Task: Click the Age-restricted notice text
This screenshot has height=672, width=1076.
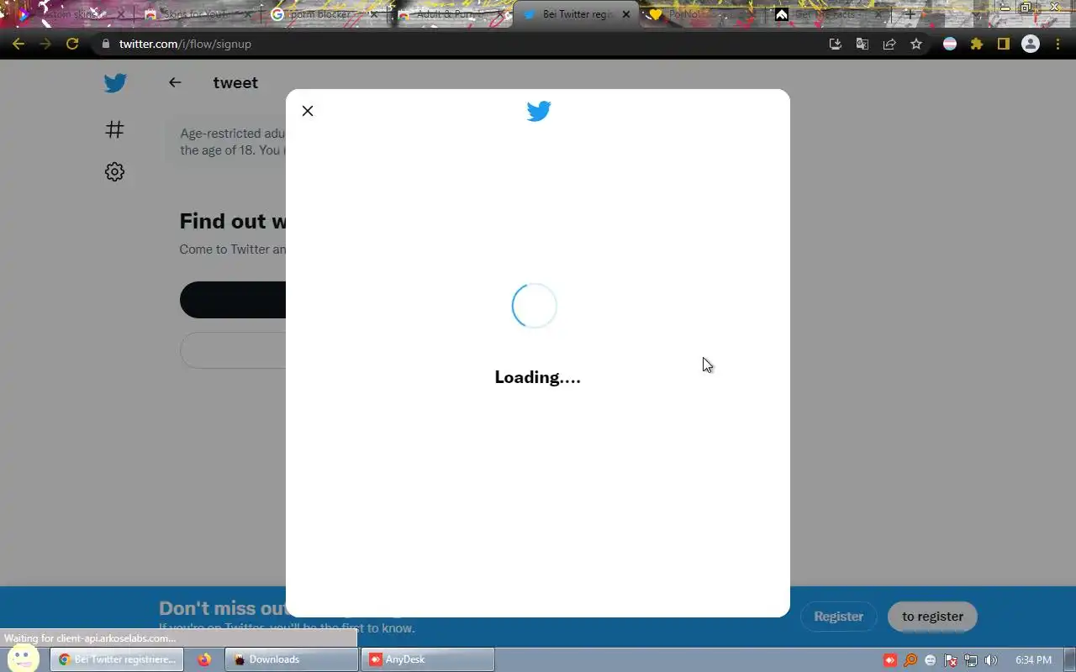Action: tap(233, 142)
